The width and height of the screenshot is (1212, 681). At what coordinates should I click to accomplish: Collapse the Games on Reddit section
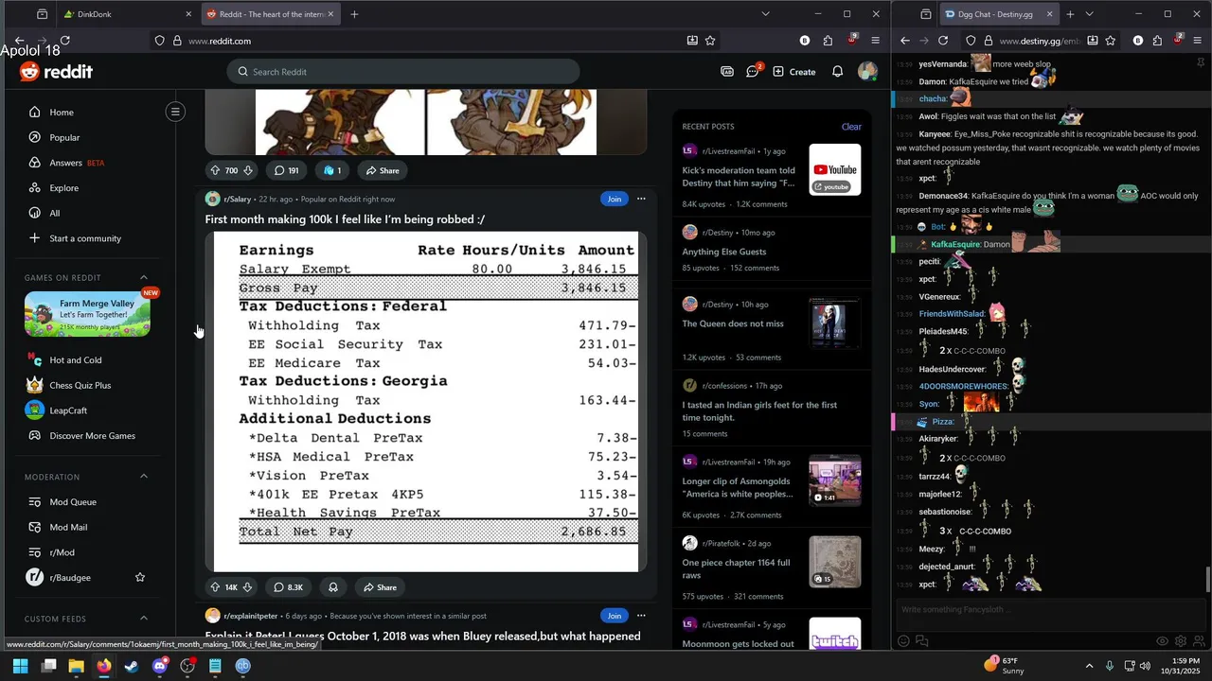point(144,277)
